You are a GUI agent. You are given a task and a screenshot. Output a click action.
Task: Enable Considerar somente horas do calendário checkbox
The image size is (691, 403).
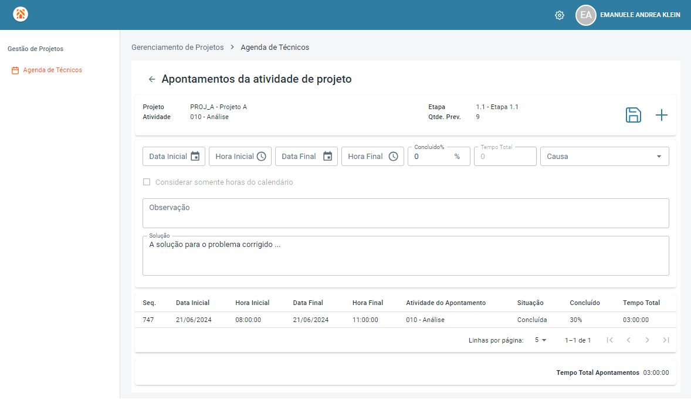(x=147, y=182)
